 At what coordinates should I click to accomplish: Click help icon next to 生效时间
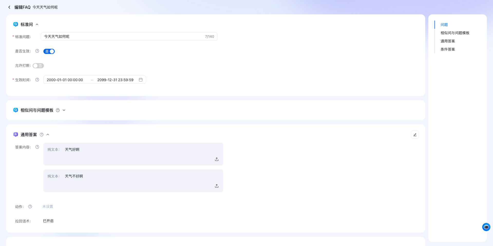point(37,80)
